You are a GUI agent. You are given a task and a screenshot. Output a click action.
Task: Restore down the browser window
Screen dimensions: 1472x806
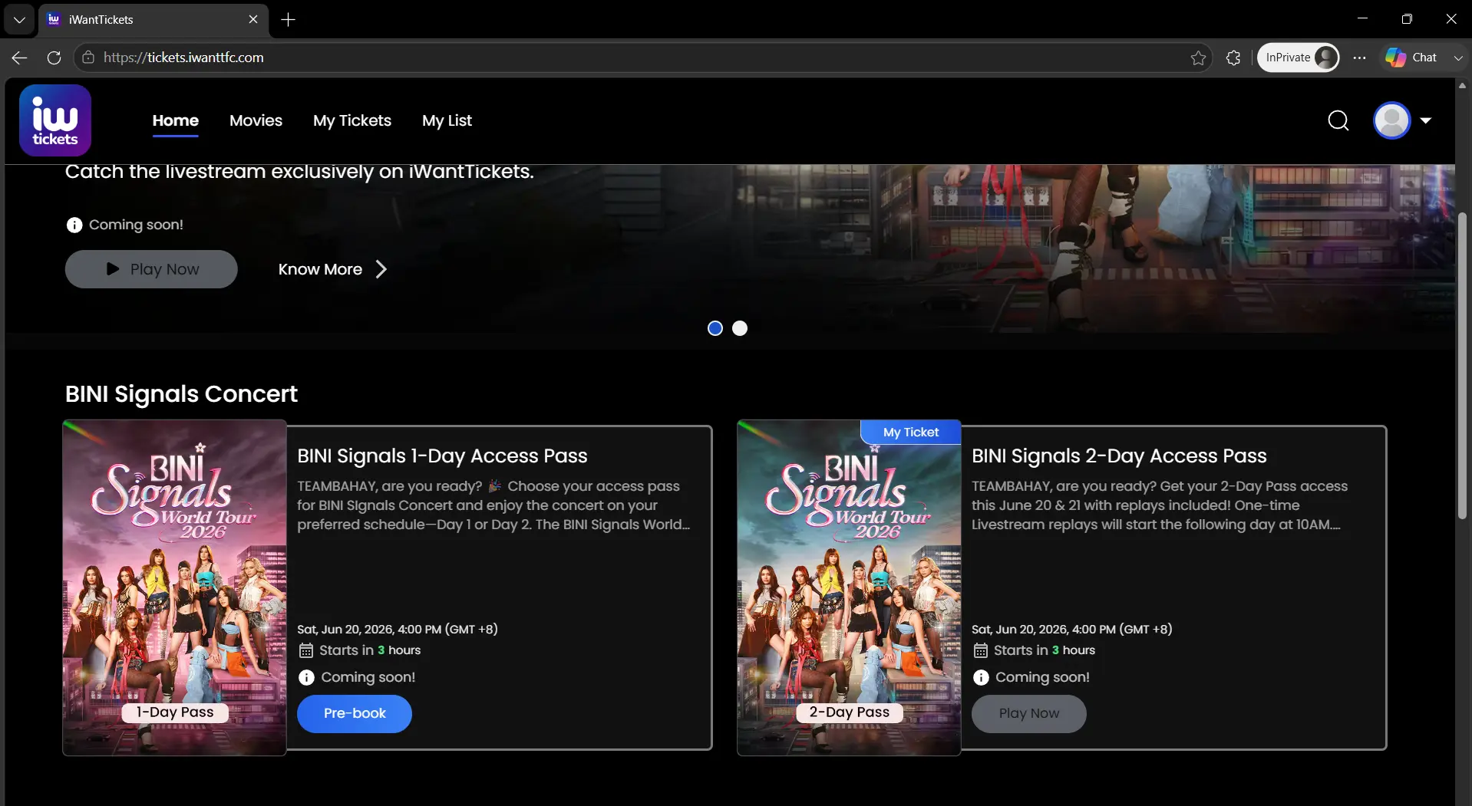1407,19
